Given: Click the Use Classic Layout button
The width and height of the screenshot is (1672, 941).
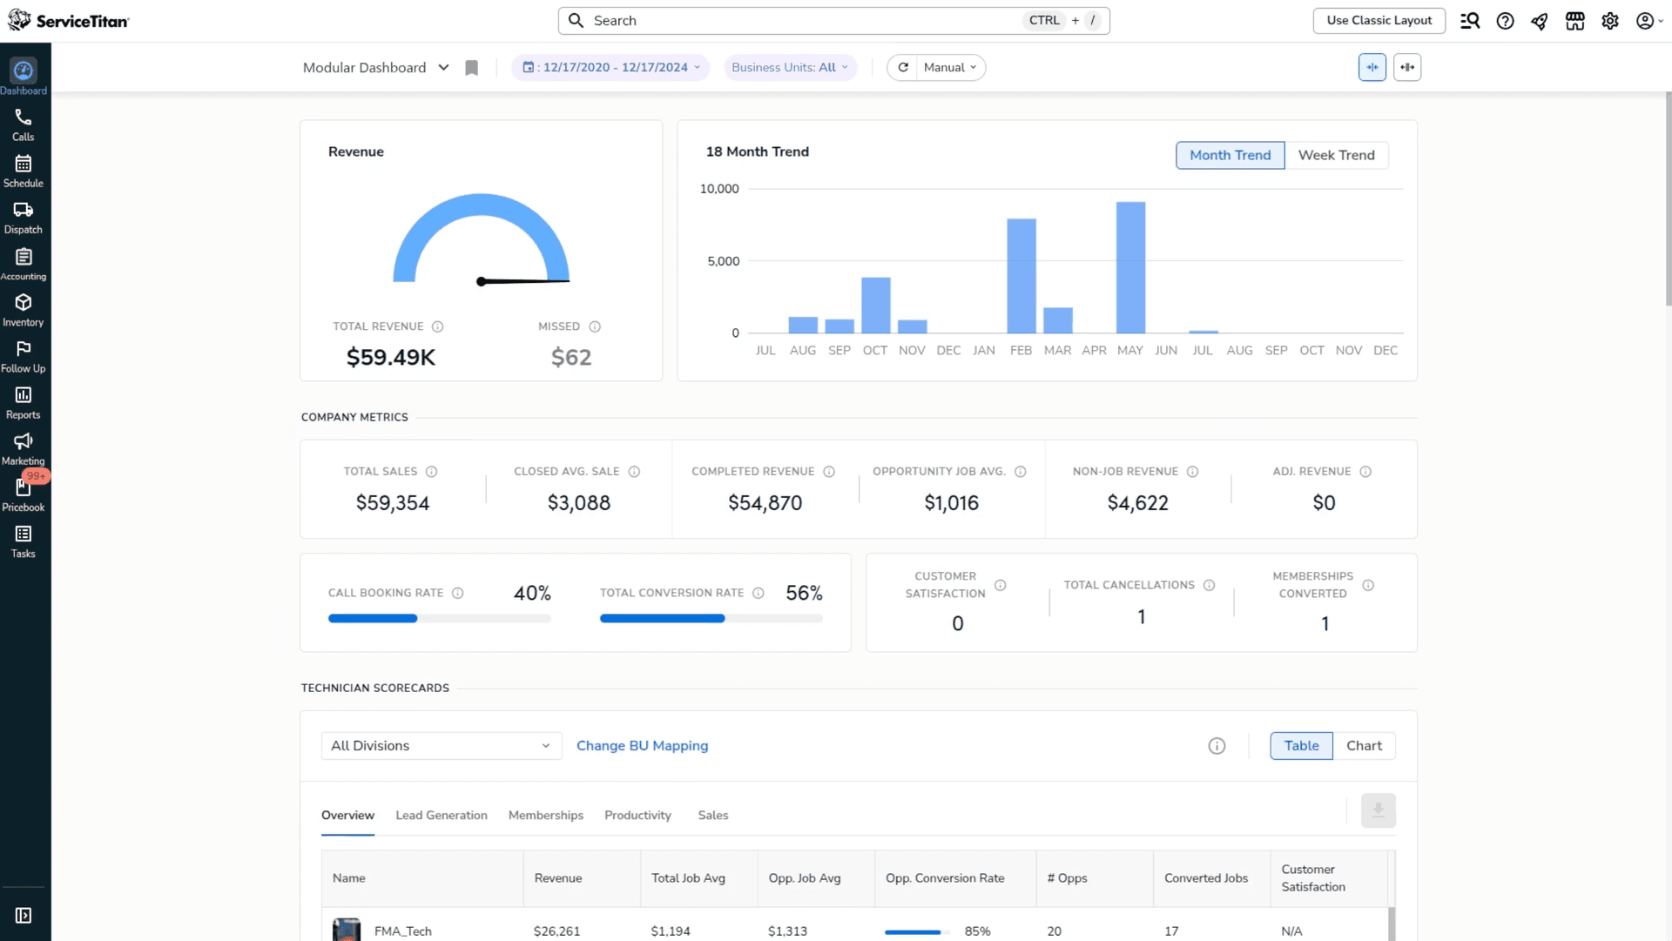Looking at the screenshot, I should (x=1379, y=21).
